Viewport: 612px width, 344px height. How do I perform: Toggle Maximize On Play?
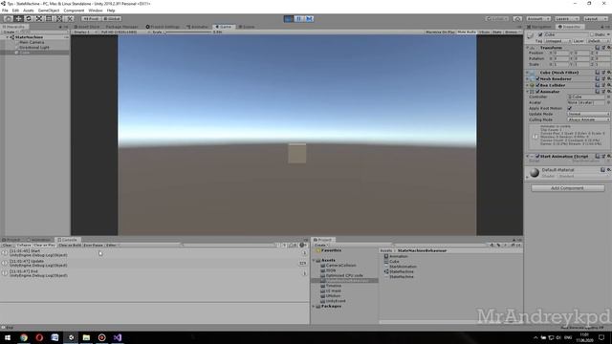(440, 32)
